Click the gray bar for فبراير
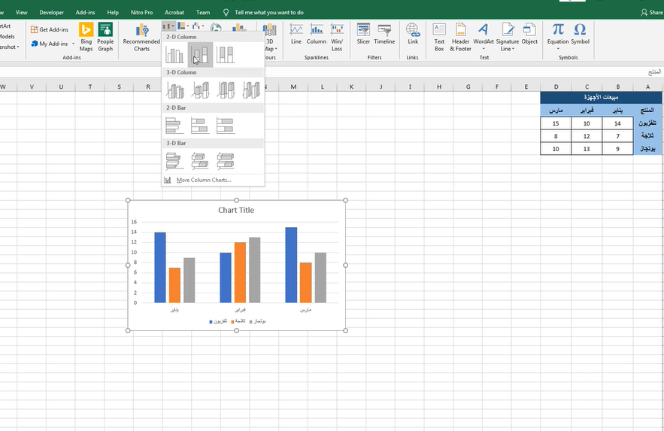This screenshot has height=431, width=664. pos(254,270)
